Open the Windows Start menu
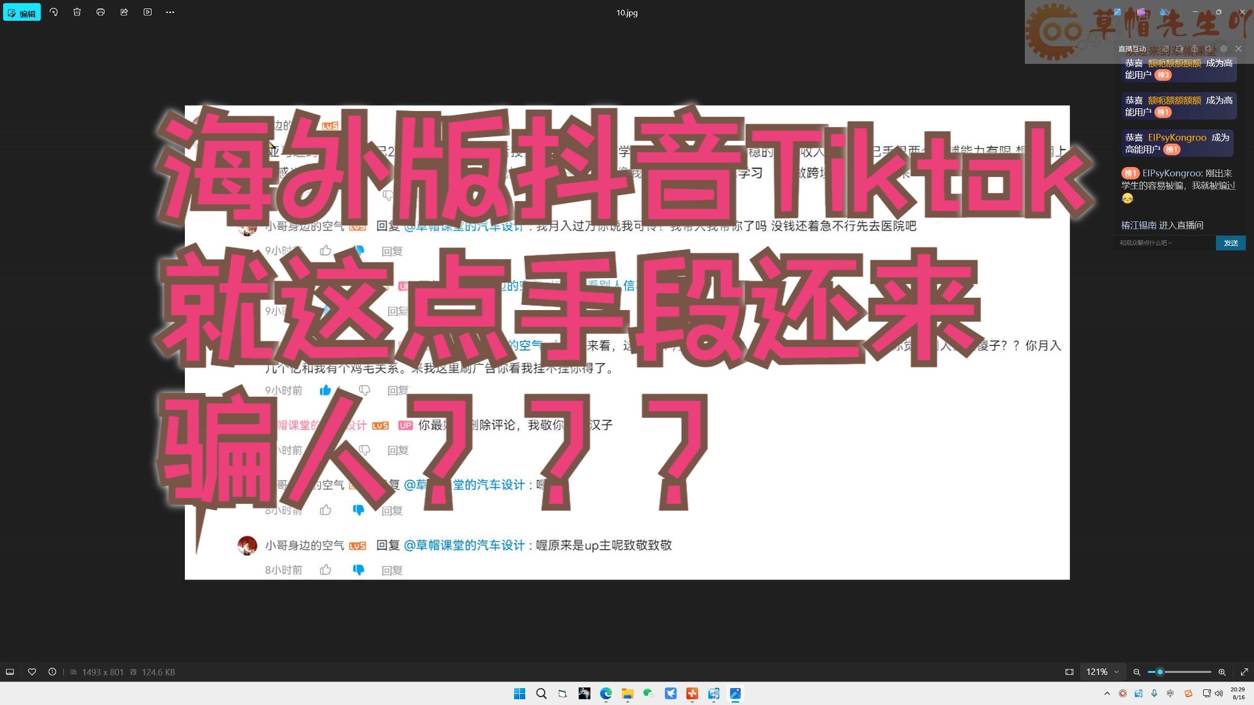Image resolution: width=1254 pixels, height=705 pixels. [x=519, y=693]
